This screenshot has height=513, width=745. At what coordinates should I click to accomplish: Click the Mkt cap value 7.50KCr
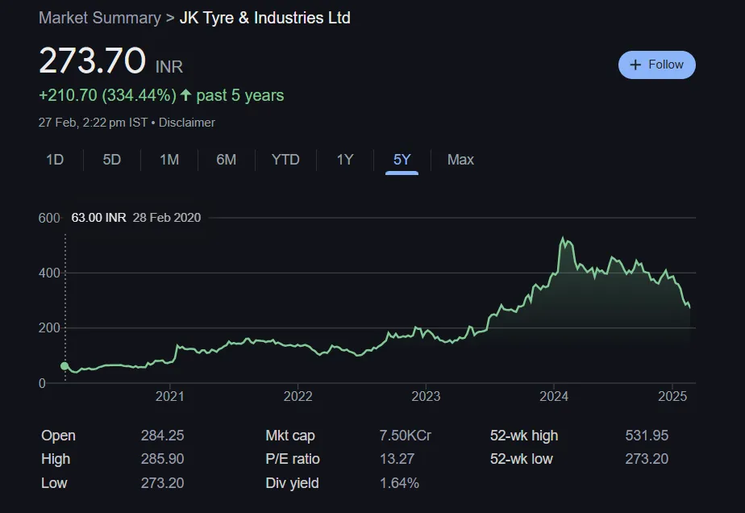coord(406,436)
